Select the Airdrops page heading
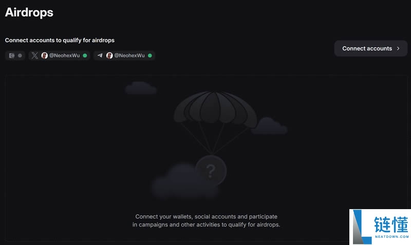This screenshot has width=411, height=245. click(x=29, y=12)
